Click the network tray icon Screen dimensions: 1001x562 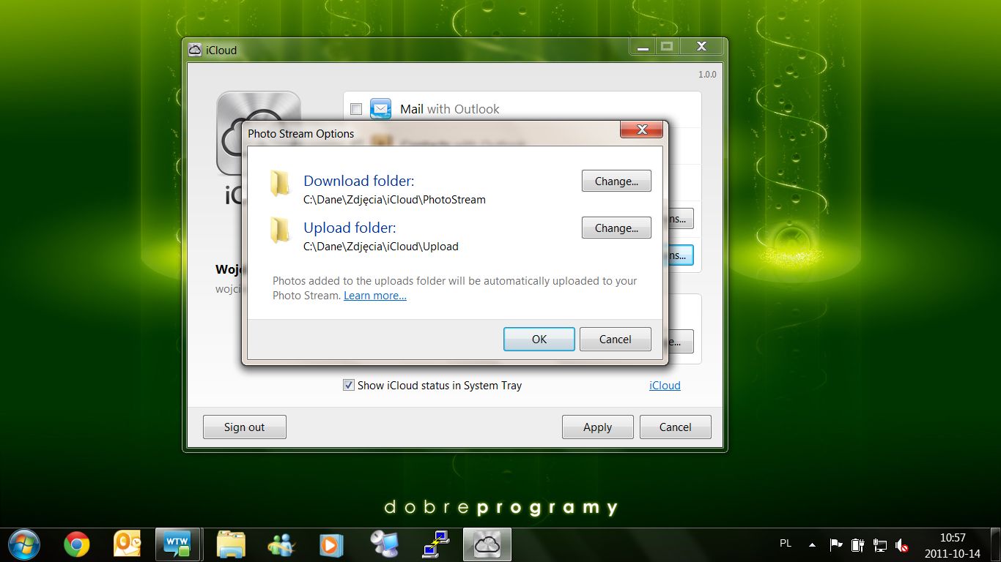tap(880, 544)
